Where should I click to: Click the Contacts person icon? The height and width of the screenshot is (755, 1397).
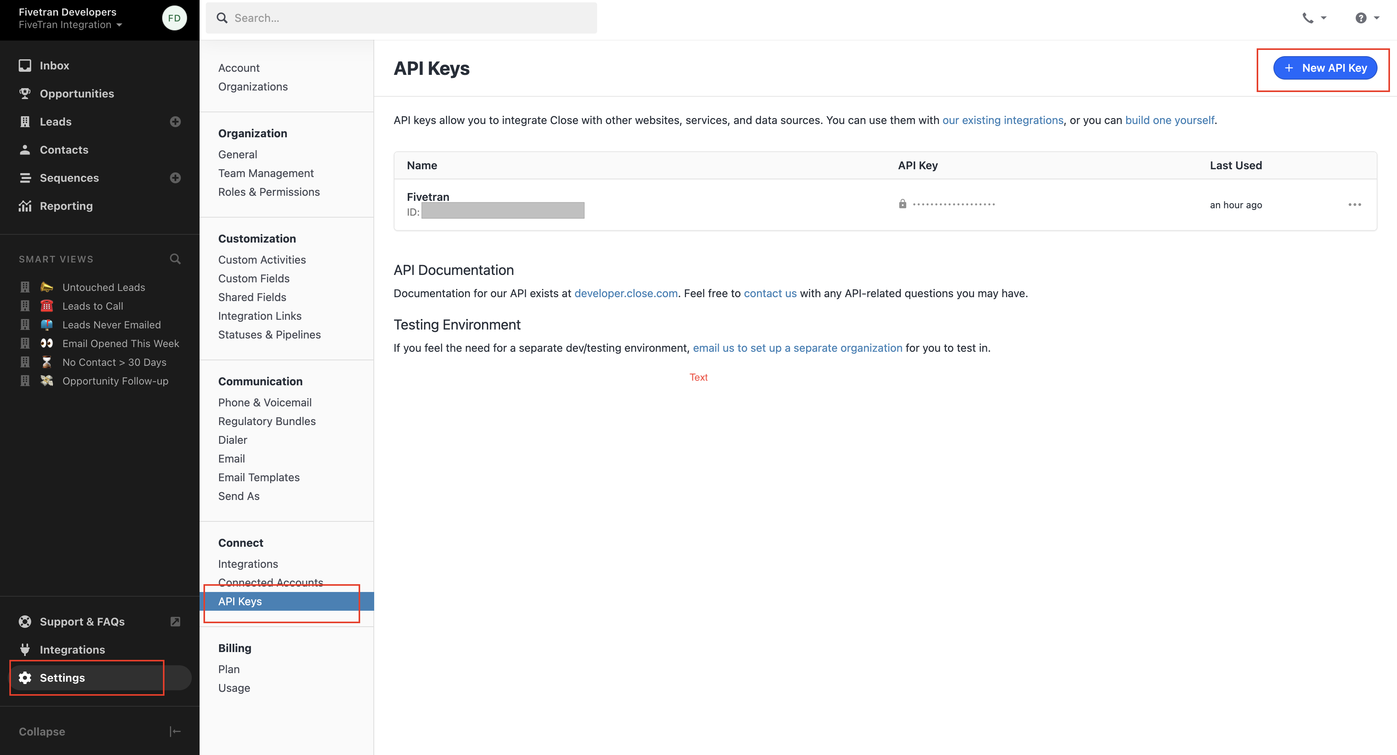coord(25,150)
